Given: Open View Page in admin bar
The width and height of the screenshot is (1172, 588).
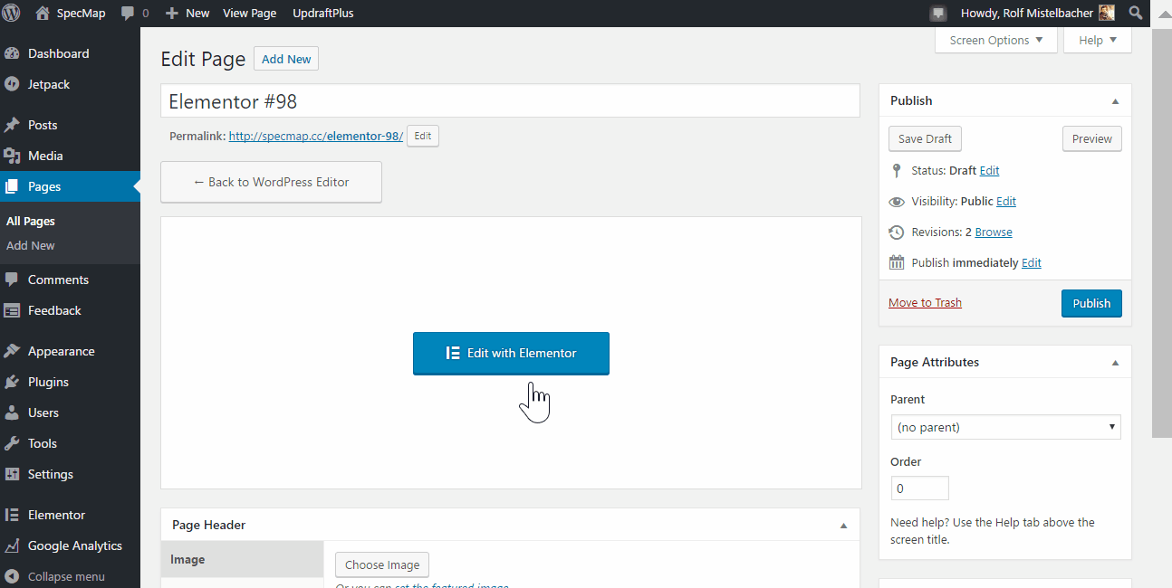Looking at the screenshot, I should 250,14.
